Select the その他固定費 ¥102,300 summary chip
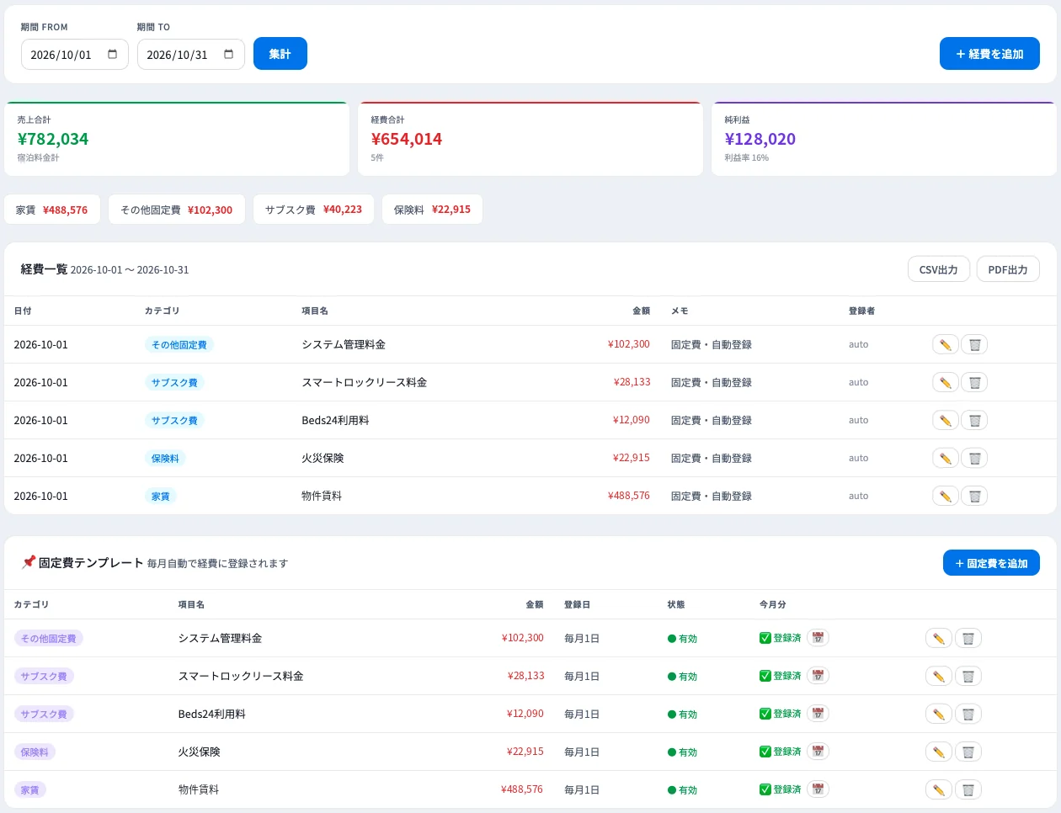 (177, 210)
